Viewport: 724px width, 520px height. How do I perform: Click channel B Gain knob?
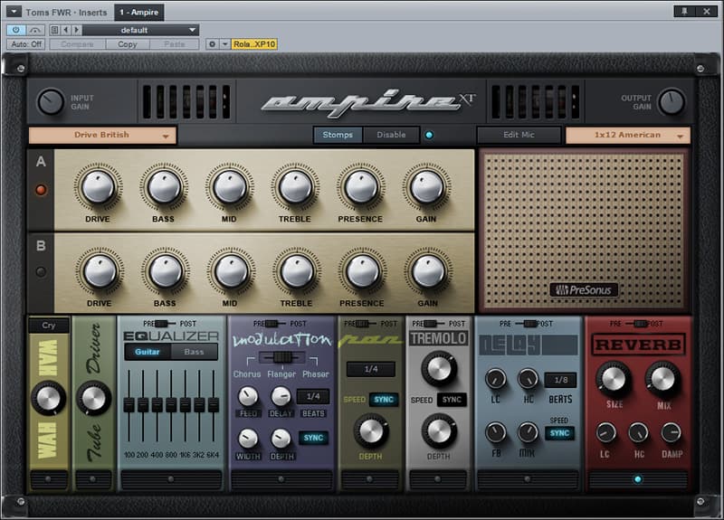point(428,272)
